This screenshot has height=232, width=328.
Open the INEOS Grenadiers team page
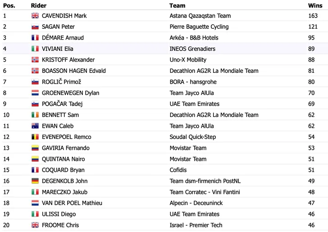point(192,49)
